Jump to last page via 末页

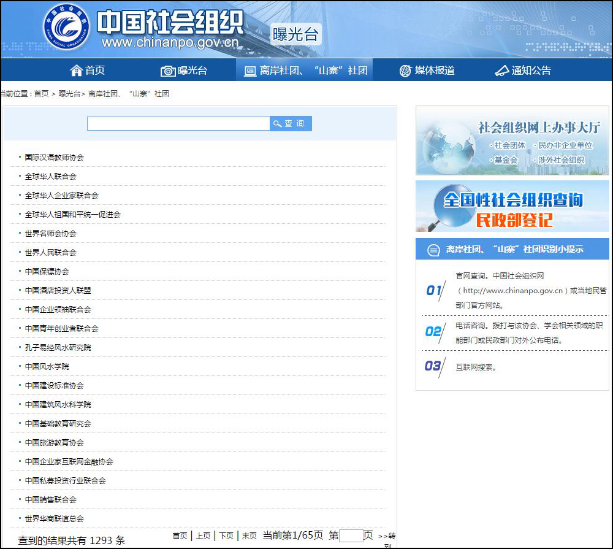click(x=249, y=536)
